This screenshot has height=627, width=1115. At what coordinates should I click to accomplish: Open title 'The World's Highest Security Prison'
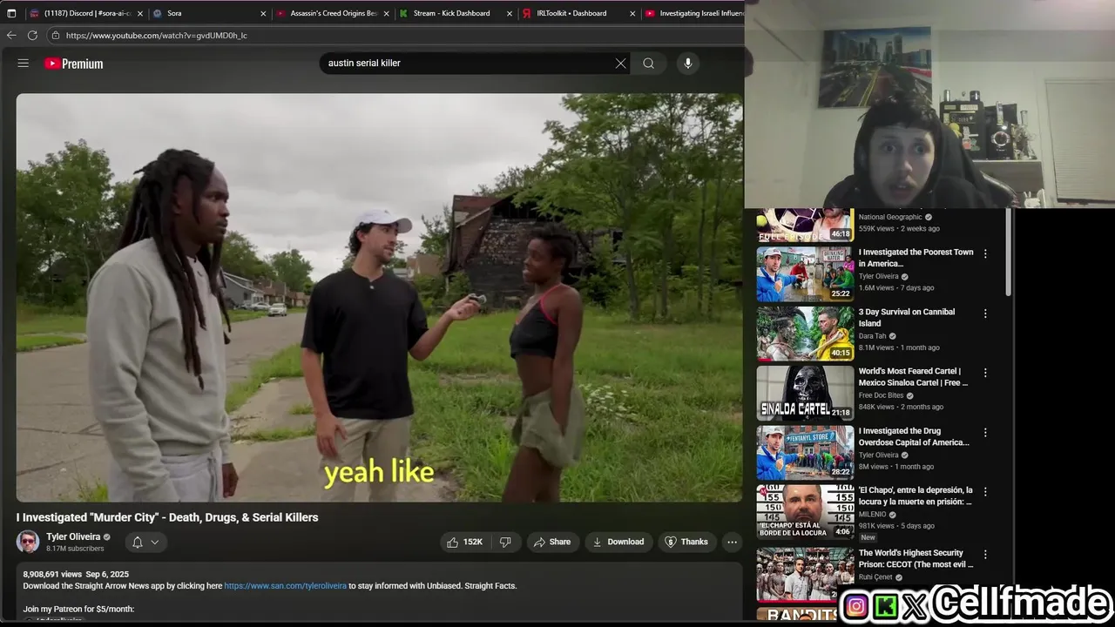(x=916, y=558)
